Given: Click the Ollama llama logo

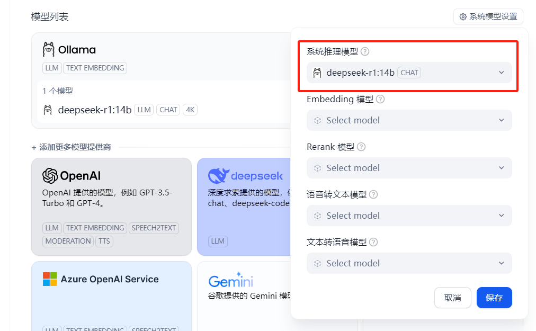Looking at the screenshot, I should pyautogui.click(x=49, y=50).
